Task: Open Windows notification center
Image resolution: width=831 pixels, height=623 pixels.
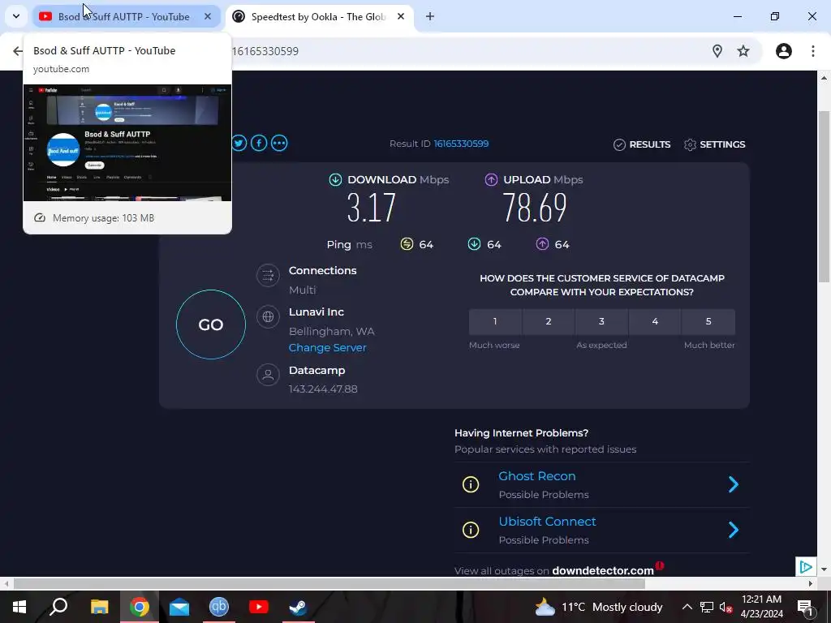Action: [804, 607]
